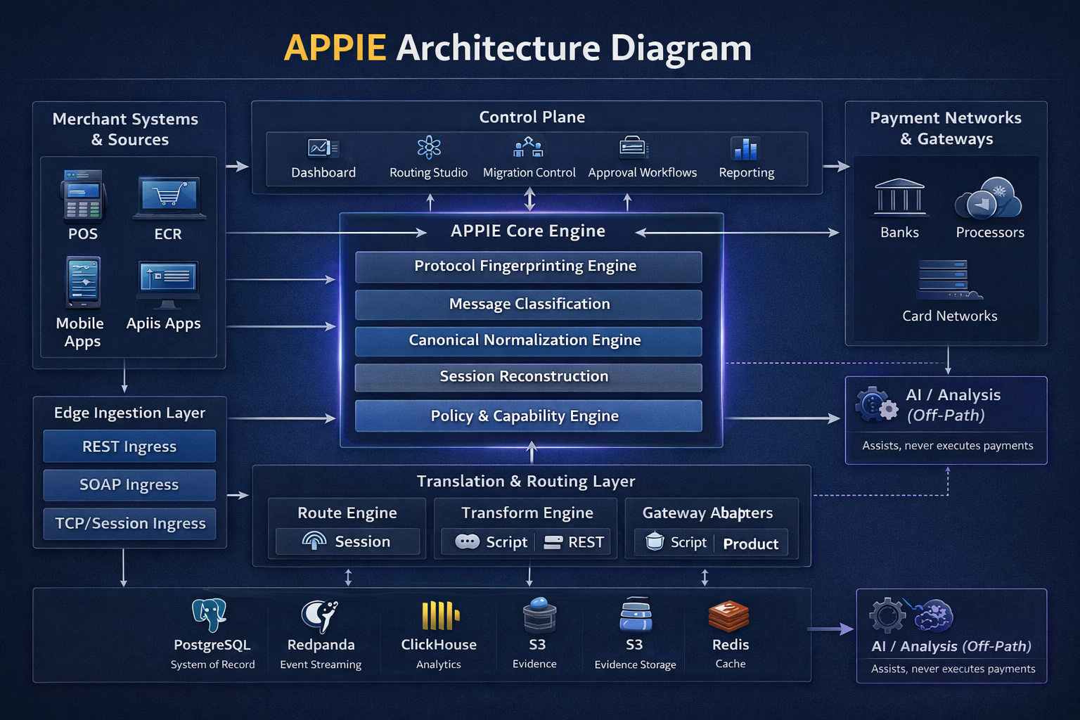Click the POS terminal icon
1080x720 pixels.
pyautogui.click(x=83, y=196)
